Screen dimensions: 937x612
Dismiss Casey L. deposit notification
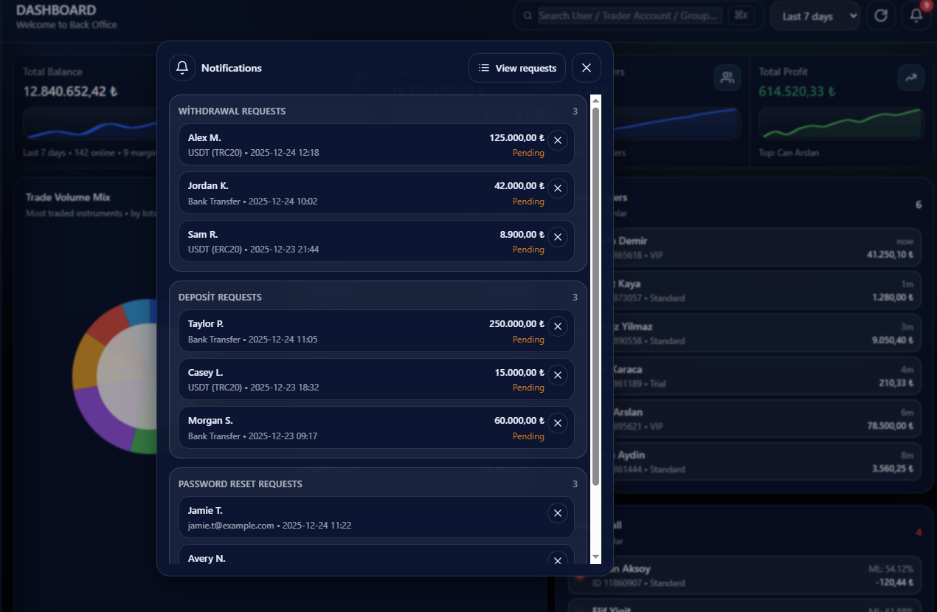pos(557,375)
